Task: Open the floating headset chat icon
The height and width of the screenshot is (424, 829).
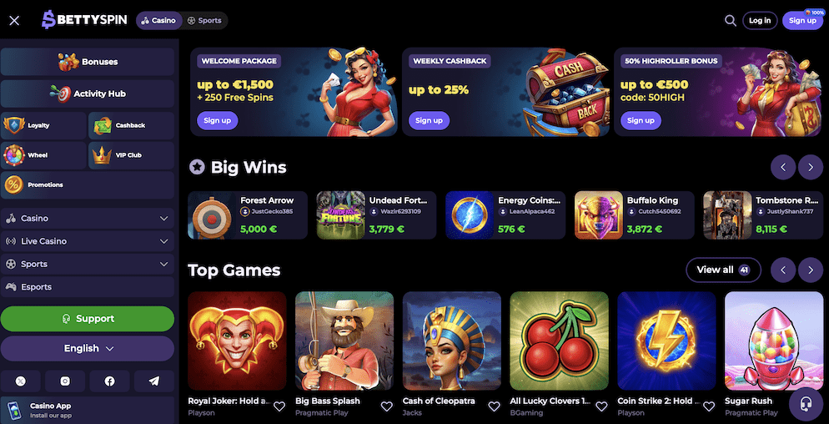Action: point(806,406)
